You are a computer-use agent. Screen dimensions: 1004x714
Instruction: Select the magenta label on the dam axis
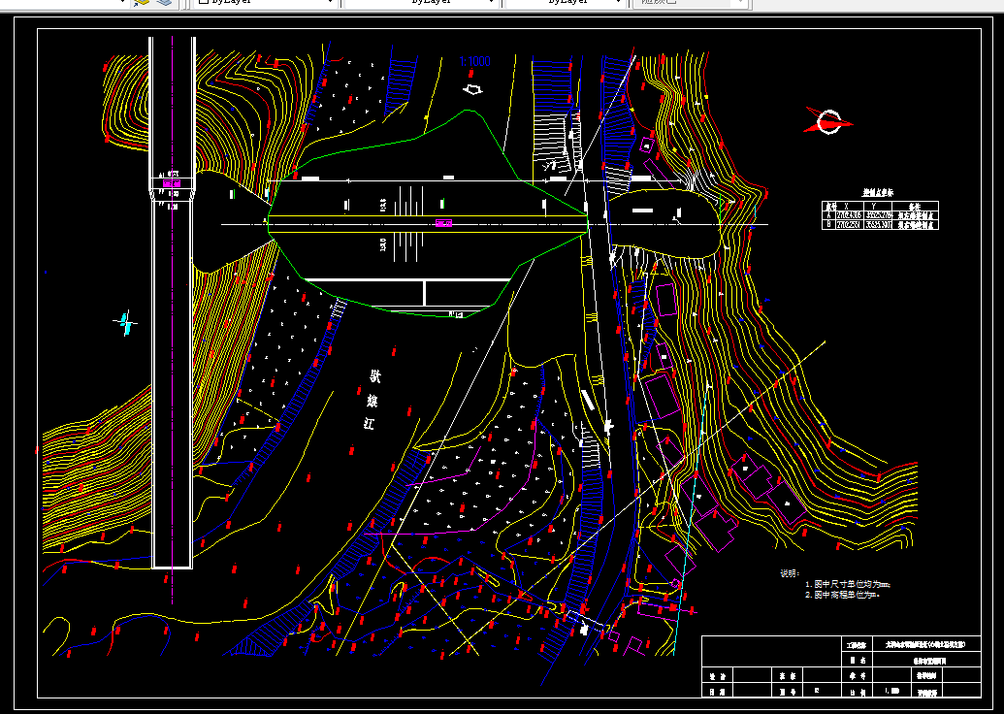point(443,223)
